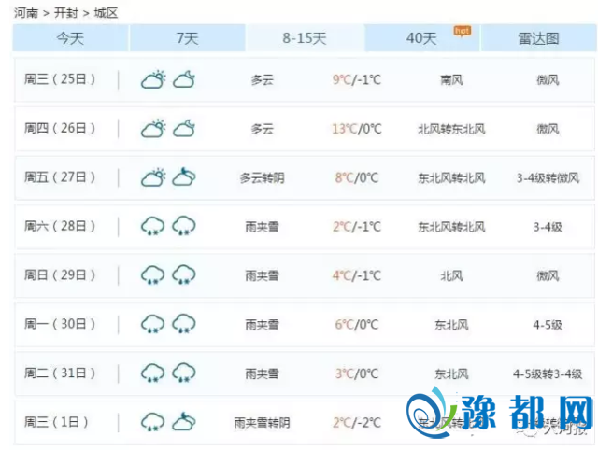This screenshot has width=598, height=450.
Task: Select the 8-15天 forecast tab
Action: coord(305,38)
